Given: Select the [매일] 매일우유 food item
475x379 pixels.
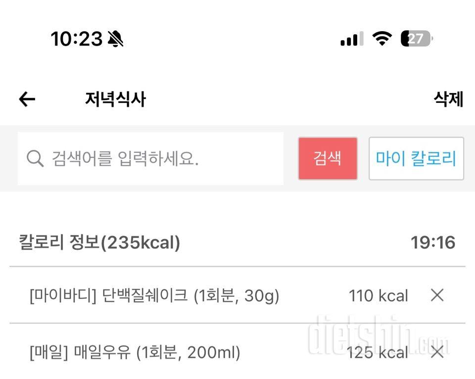Looking at the screenshot, I should pos(135,353).
